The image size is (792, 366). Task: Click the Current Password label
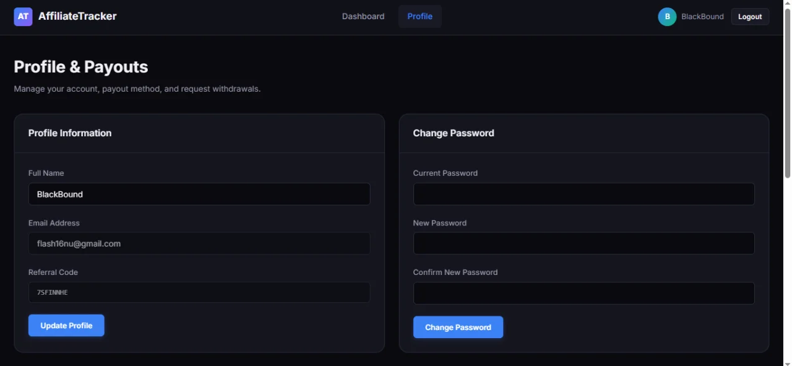tap(445, 173)
